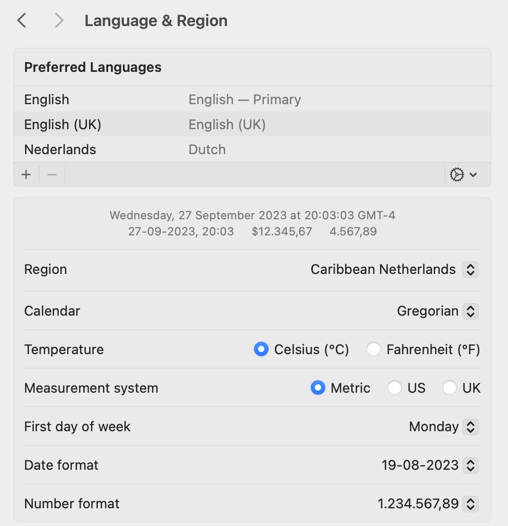Select Fahrenheit temperature unit
This screenshot has width=508, height=526.
point(374,349)
